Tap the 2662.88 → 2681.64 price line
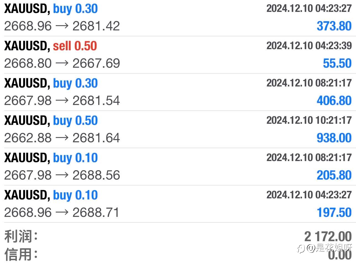This screenshot has height=263, width=356. (x=62, y=138)
